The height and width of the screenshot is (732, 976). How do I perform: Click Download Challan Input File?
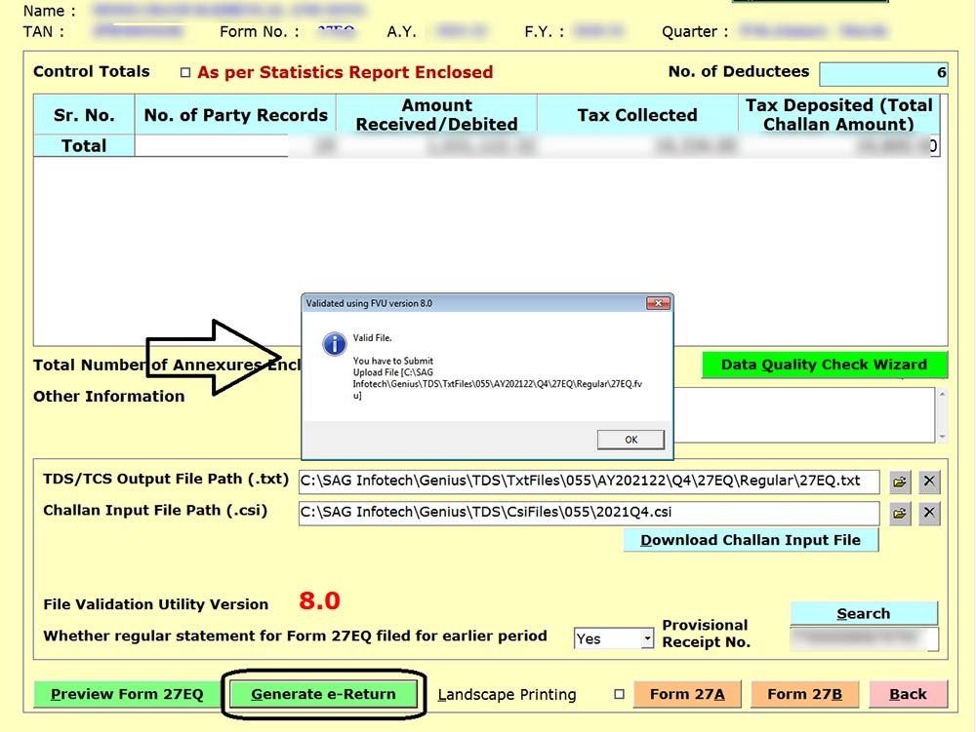click(x=751, y=540)
